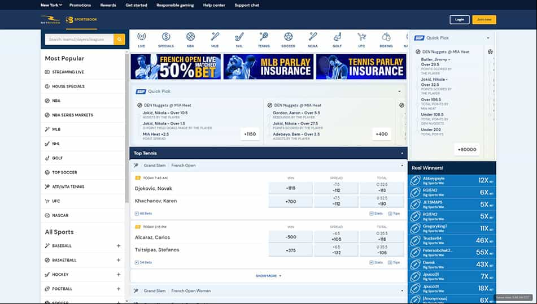Expand the HOCKEY category

(x=119, y=275)
